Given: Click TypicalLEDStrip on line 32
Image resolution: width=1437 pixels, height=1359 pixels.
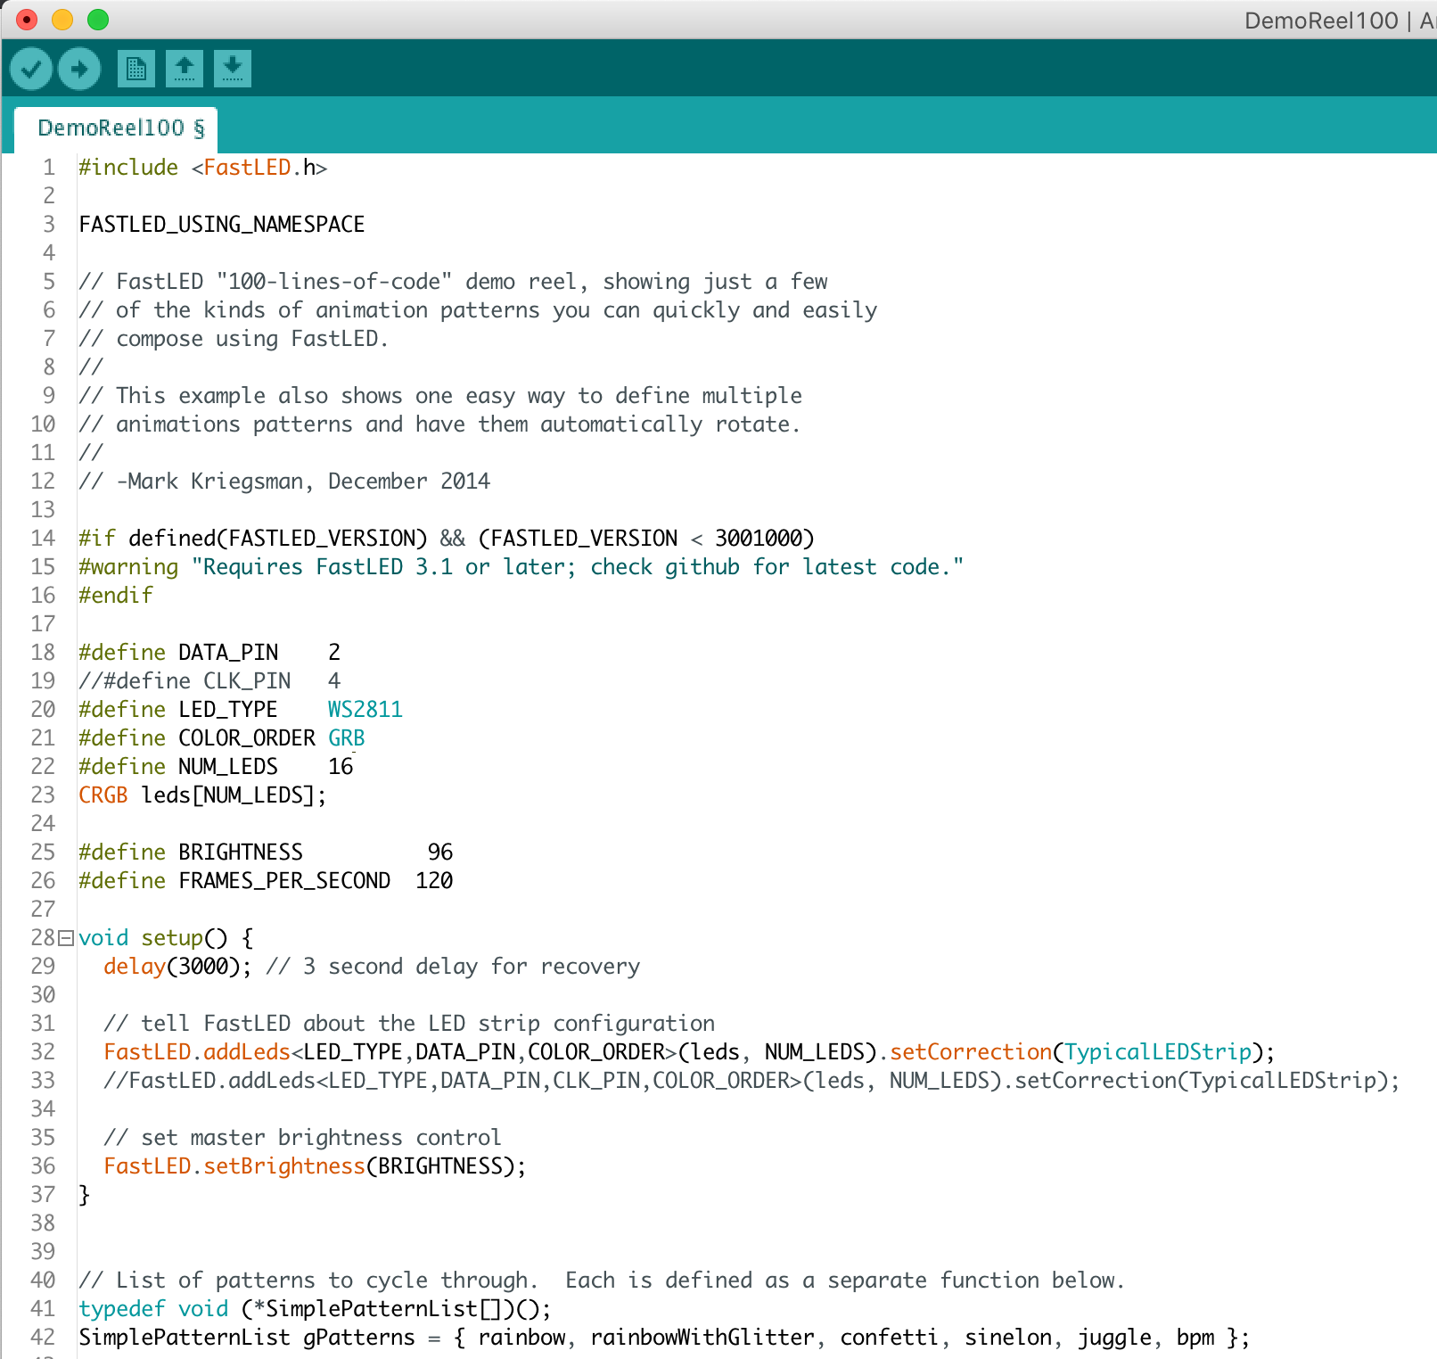Looking at the screenshot, I should (1158, 1052).
